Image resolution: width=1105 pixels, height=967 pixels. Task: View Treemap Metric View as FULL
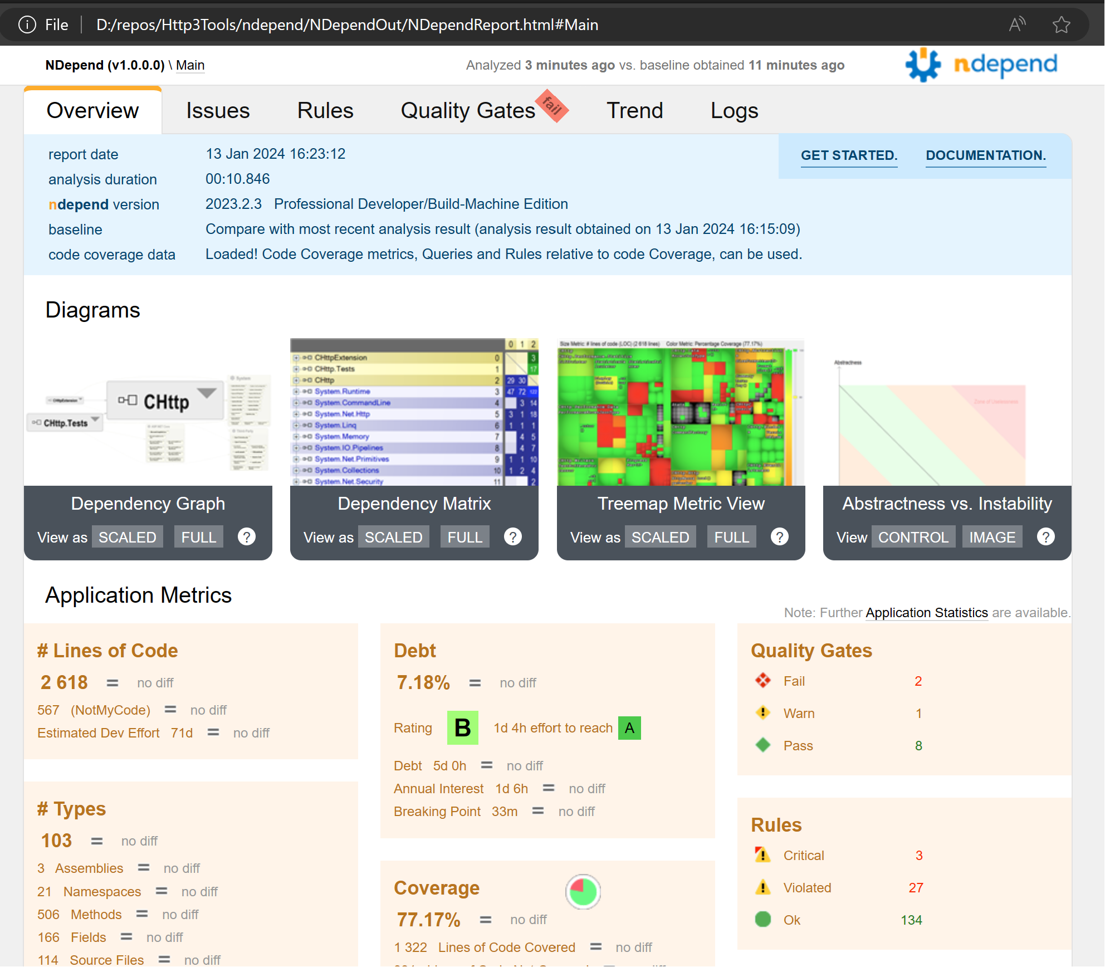(731, 537)
